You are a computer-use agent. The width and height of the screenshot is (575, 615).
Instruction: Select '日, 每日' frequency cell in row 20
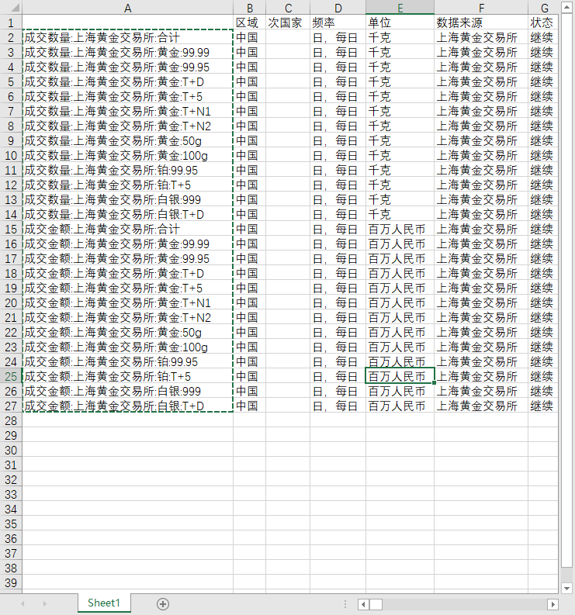(x=338, y=302)
